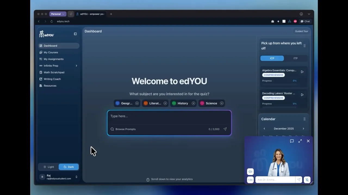
Task: Click the red ABP extension icon
Action: 295,21
